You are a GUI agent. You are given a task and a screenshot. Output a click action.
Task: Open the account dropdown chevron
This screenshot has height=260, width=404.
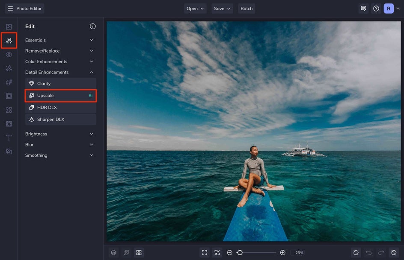point(398,9)
